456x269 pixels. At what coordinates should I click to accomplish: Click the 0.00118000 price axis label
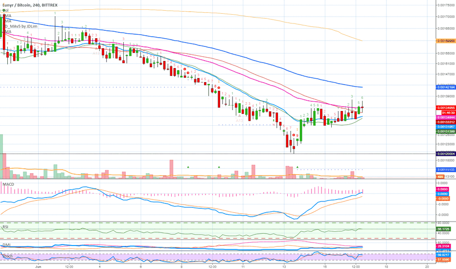pos(446,160)
